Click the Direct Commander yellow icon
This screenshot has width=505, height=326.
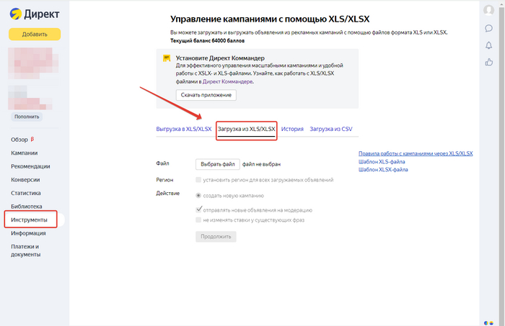pyautogui.click(x=167, y=58)
